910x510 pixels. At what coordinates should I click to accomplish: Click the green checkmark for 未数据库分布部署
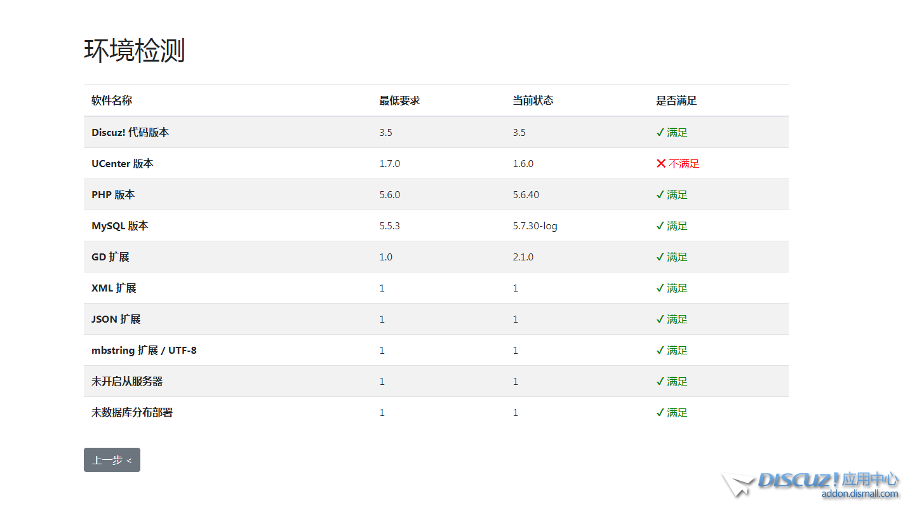pos(660,413)
